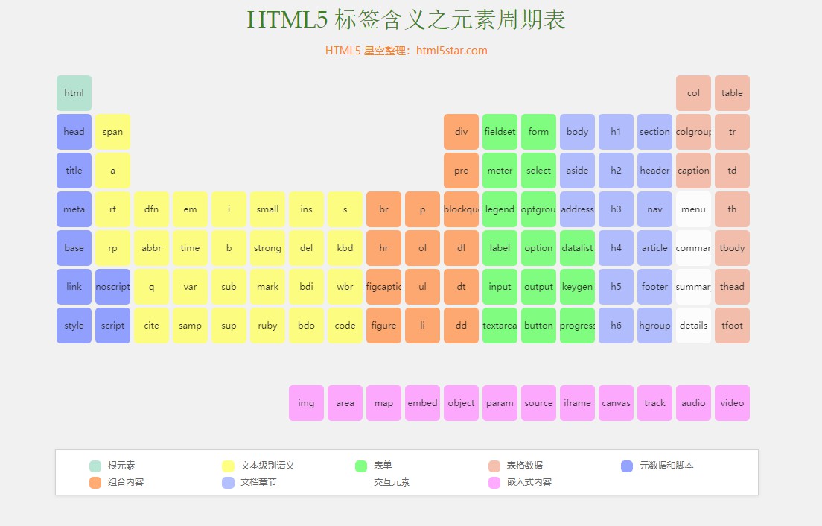The height and width of the screenshot is (526, 822).
Task: Open the hgroup tile
Action: 654,326
